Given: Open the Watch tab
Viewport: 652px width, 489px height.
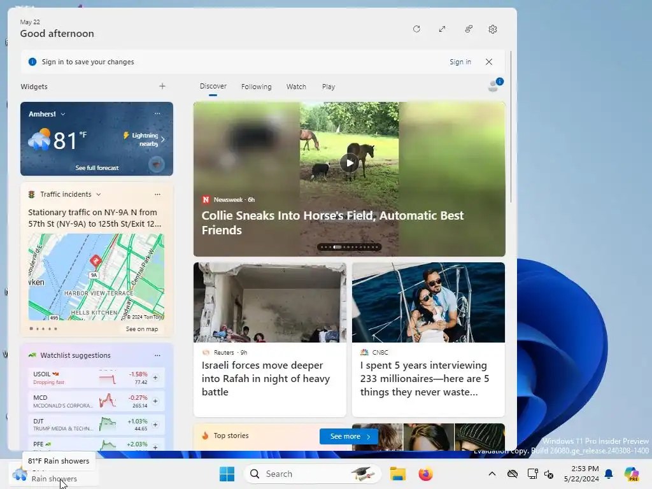Looking at the screenshot, I should tap(296, 87).
